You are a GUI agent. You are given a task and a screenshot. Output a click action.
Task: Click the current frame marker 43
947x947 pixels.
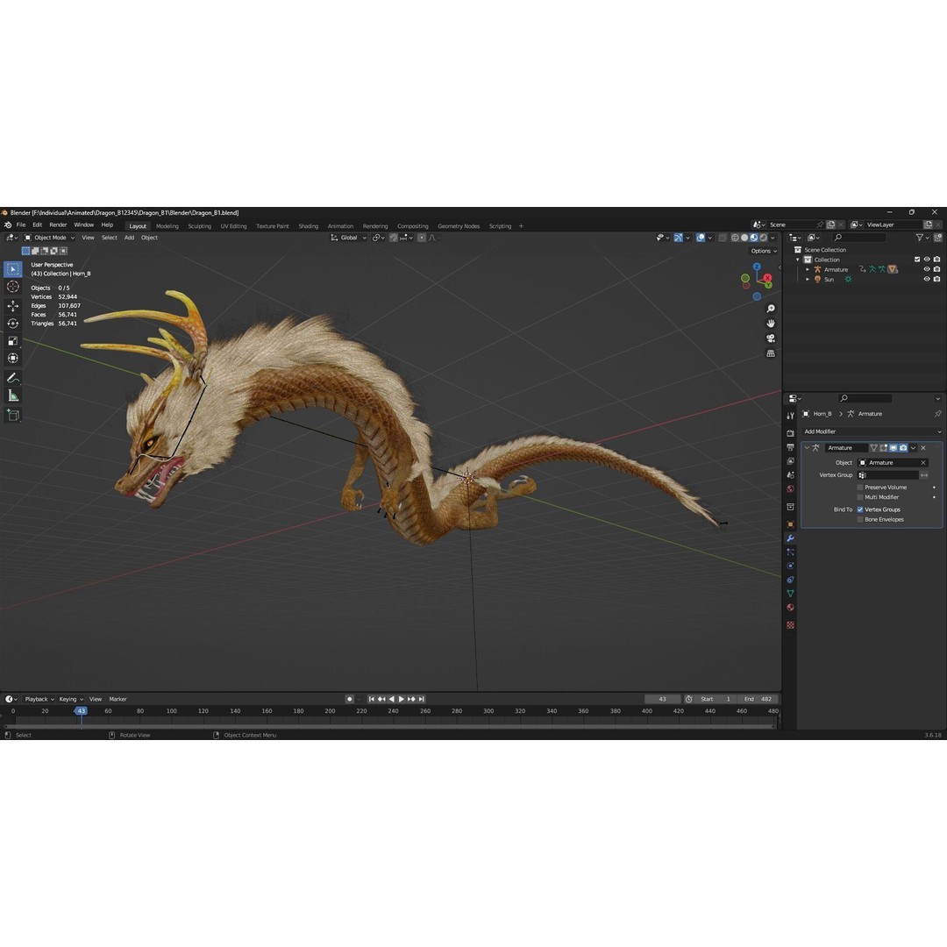(x=81, y=711)
